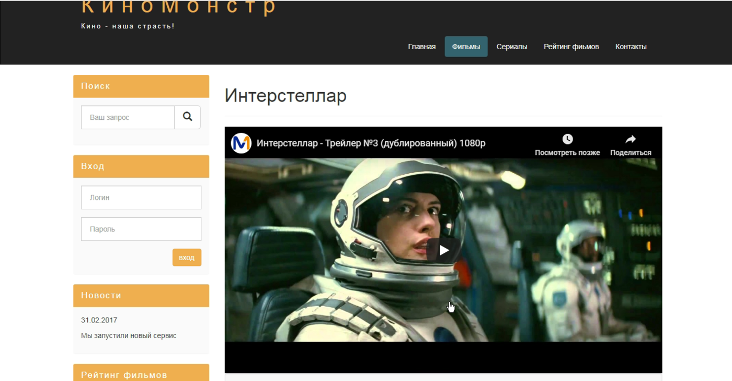The height and width of the screenshot is (381, 732).
Task: Click the Интерстеллар page heading
Action: click(x=285, y=96)
